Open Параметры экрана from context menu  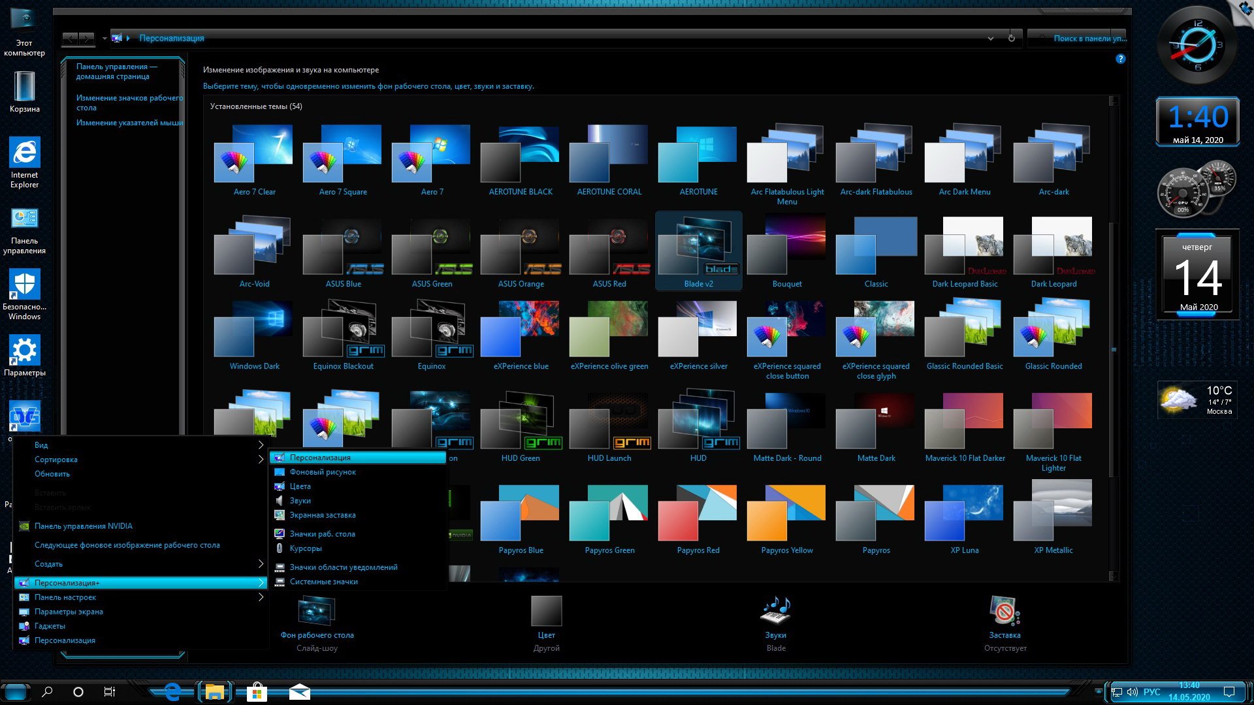141,612
